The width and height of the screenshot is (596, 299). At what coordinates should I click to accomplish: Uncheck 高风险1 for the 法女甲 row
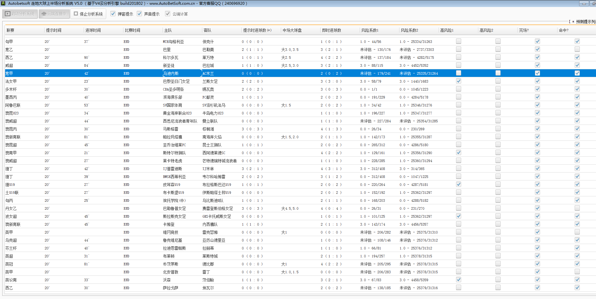tap(458, 81)
